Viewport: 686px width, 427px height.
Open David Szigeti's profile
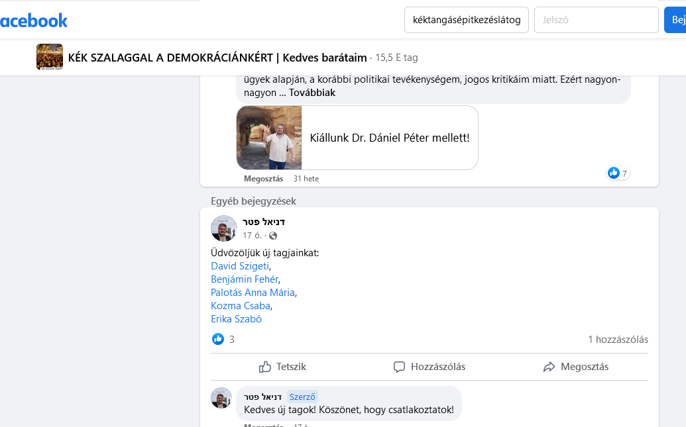pyautogui.click(x=240, y=266)
